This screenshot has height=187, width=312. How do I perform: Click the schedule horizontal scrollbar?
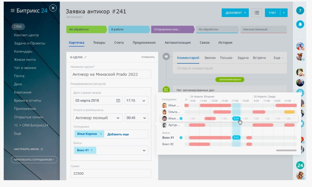tap(286, 150)
